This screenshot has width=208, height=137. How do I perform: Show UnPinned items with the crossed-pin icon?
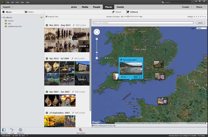click(127, 12)
